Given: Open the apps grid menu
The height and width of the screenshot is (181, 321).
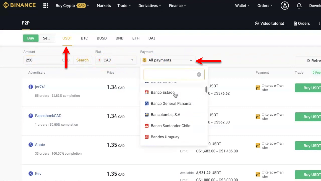Looking at the screenshot, I should point(46,6).
